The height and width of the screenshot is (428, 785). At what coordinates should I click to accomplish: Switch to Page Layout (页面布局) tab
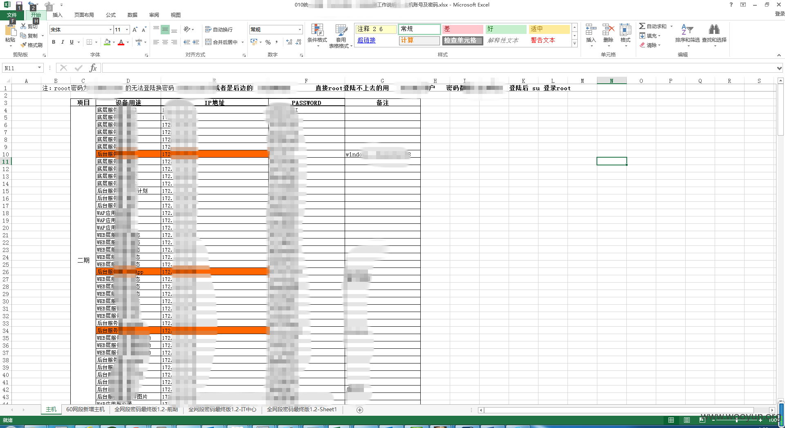pyautogui.click(x=84, y=15)
